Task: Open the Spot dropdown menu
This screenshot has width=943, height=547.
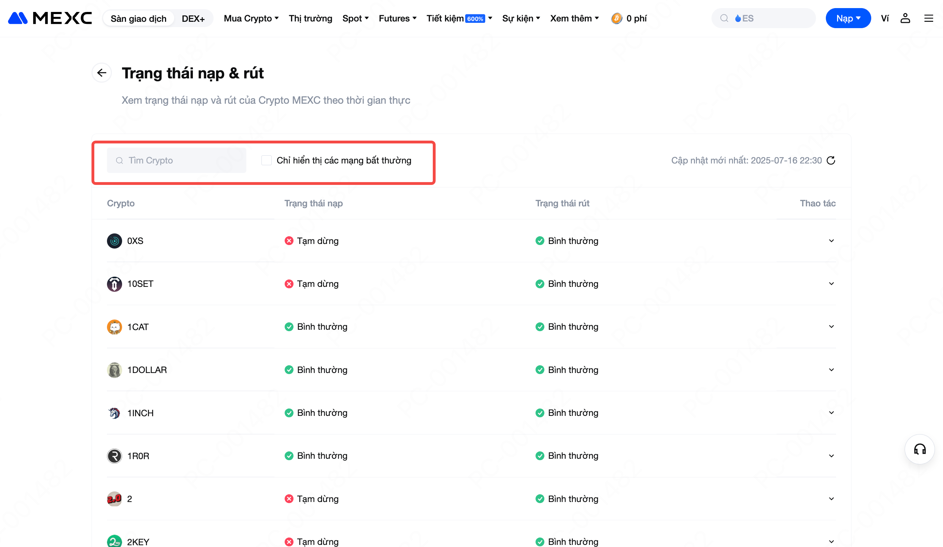Action: (x=355, y=18)
